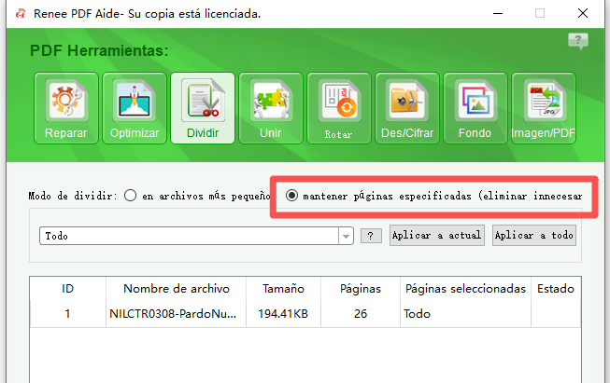The height and width of the screenshot is (383, 610).
Task: Click into the 'Todo' page range field
Action: point(189,236)
